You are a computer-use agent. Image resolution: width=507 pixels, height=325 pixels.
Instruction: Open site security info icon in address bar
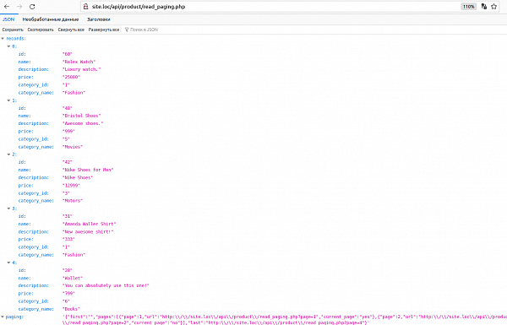(x=85, y=7)
